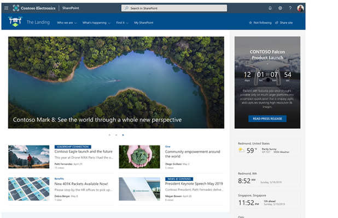Open the 401K packets thumbnail
Image resolution: width=338 pixels, height=218 pixels.
[x=28, y=189]
